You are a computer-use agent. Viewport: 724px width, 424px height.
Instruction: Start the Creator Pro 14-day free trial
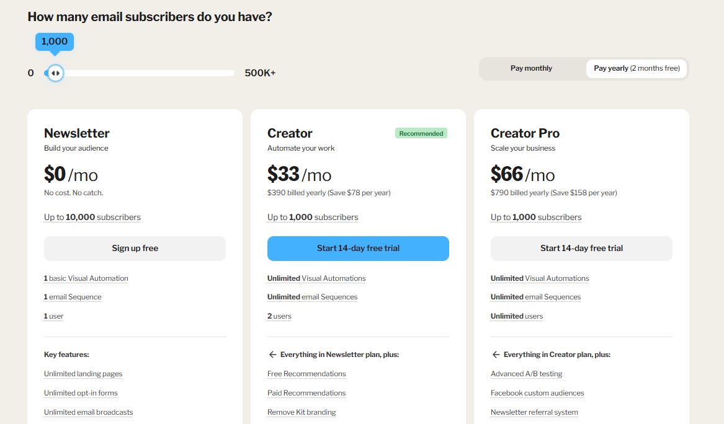pyautogui.click(x=581, y=248)
